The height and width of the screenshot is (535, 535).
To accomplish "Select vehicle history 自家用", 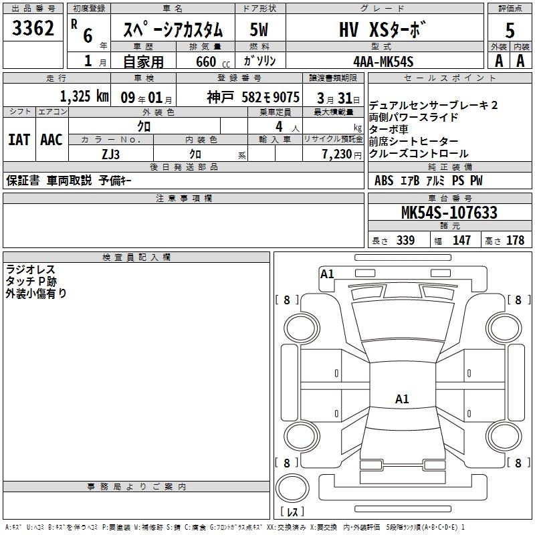I will (143, 62).
